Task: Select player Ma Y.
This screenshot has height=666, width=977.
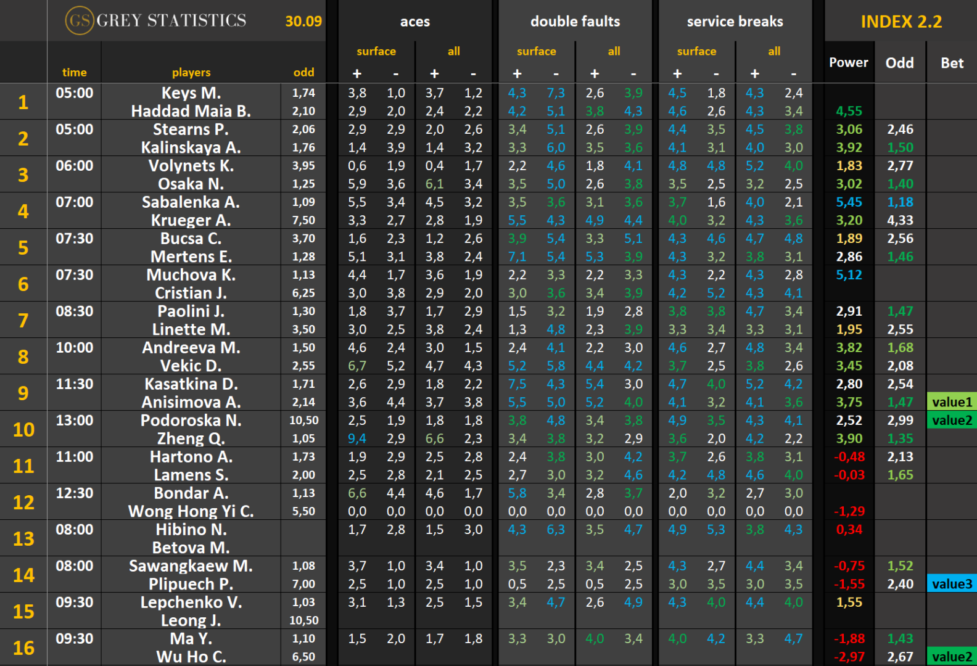Action: coord(191,639)
